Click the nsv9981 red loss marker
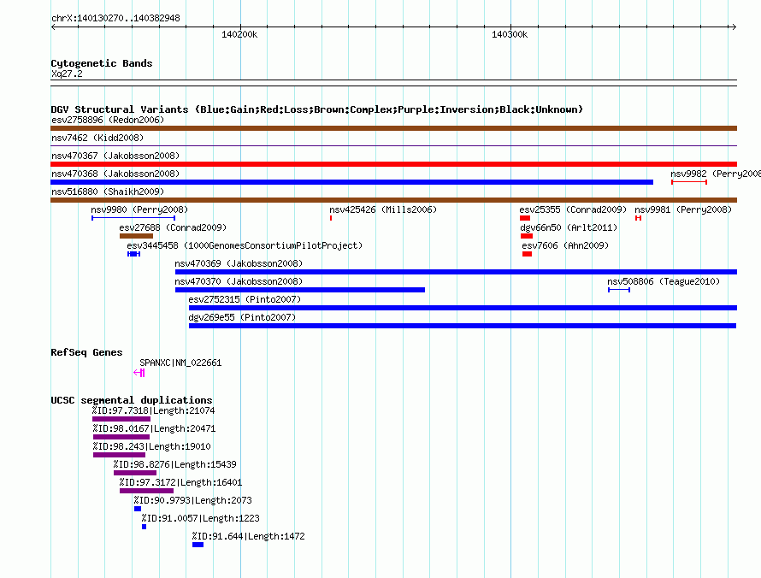Screen dimensions: 761x578 (638, 218)
